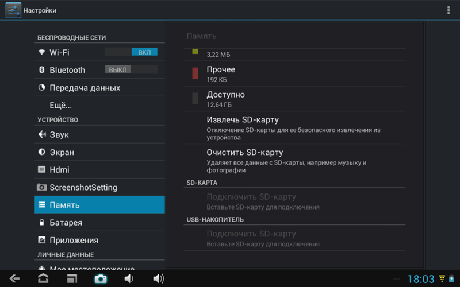Image resolution: width=460 pixels, height=287 pixels.
Task: Tap the Память panel heading
Action: [202, 36]
